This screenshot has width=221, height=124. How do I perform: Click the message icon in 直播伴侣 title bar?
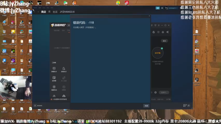point(152,25)
